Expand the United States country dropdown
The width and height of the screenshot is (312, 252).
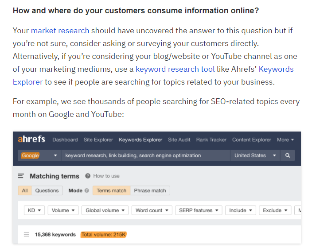(255, 155)
